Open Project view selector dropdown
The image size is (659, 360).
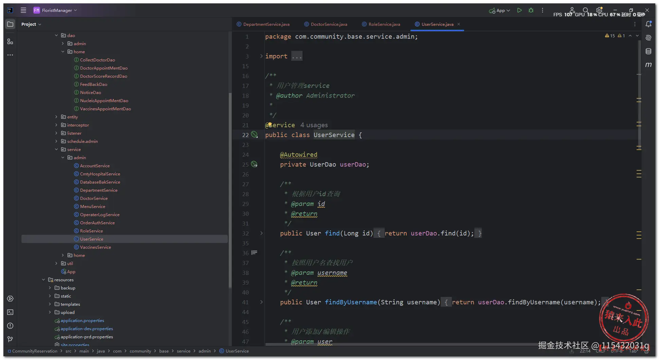(x=31, y=24)
